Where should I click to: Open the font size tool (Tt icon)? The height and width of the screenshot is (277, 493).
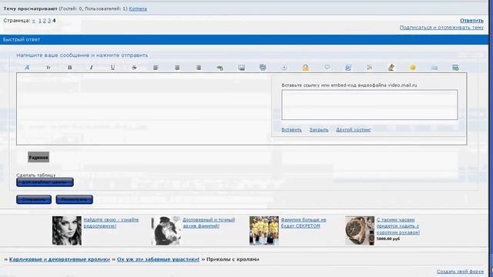click(x=49, y=68)
